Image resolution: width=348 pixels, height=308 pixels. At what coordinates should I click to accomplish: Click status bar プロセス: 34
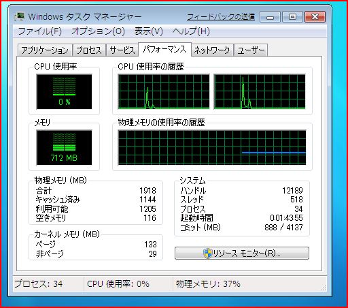38,283
